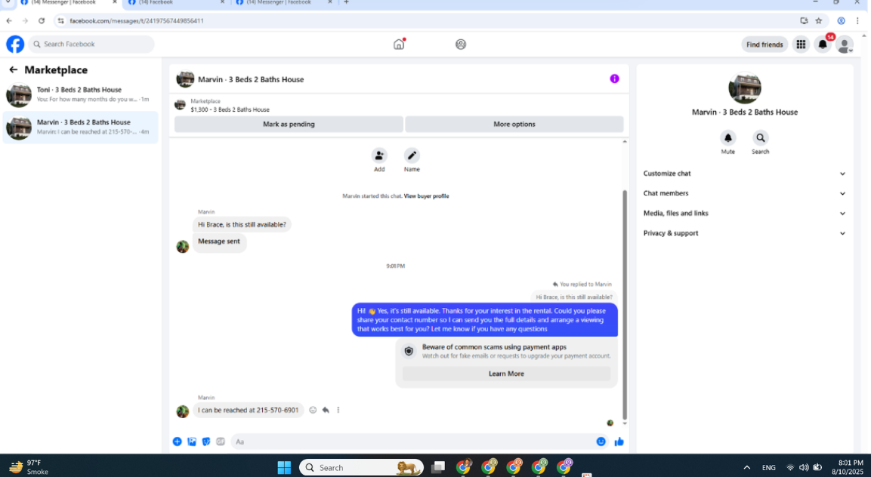Image resolution: width=871 pixels, height=477 pixels.
Task: Open the notifications bell with 14 badge
Action: 823,45
